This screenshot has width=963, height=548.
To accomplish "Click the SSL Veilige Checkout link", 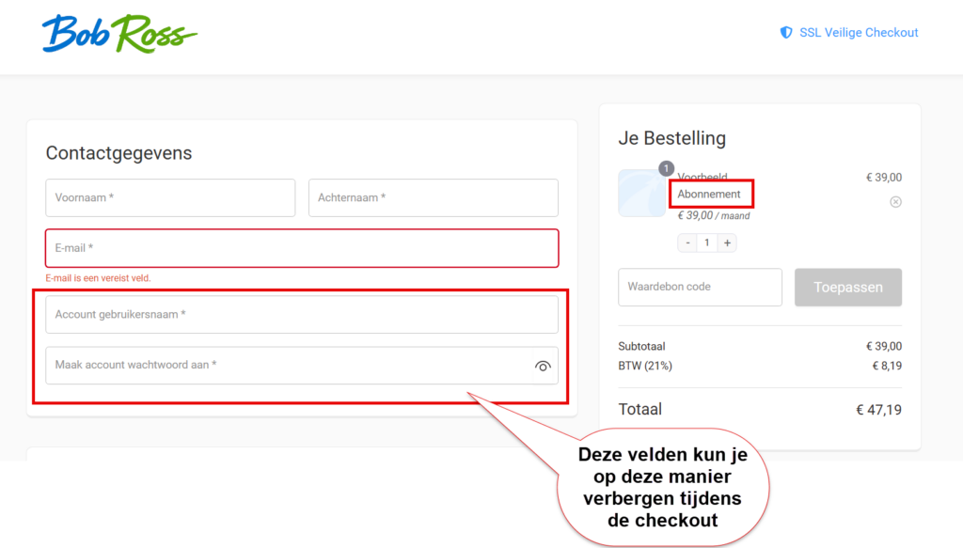I will point(858,32).
